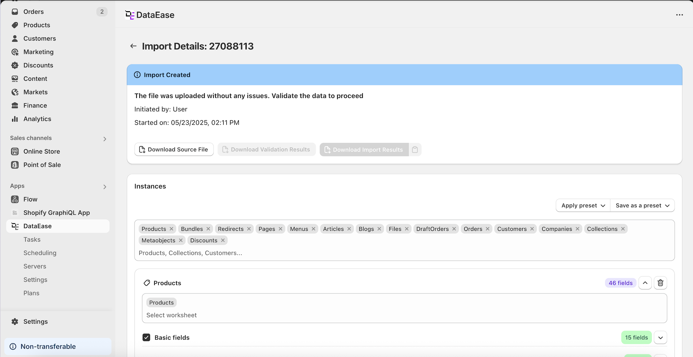
Task: Click the Markets globe icon
Action: point(15,92)
